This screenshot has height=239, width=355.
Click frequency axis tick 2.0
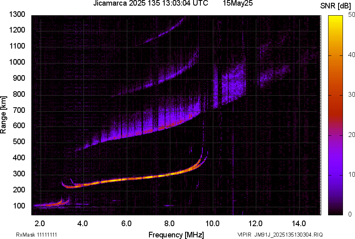click(x=40, y=224)
